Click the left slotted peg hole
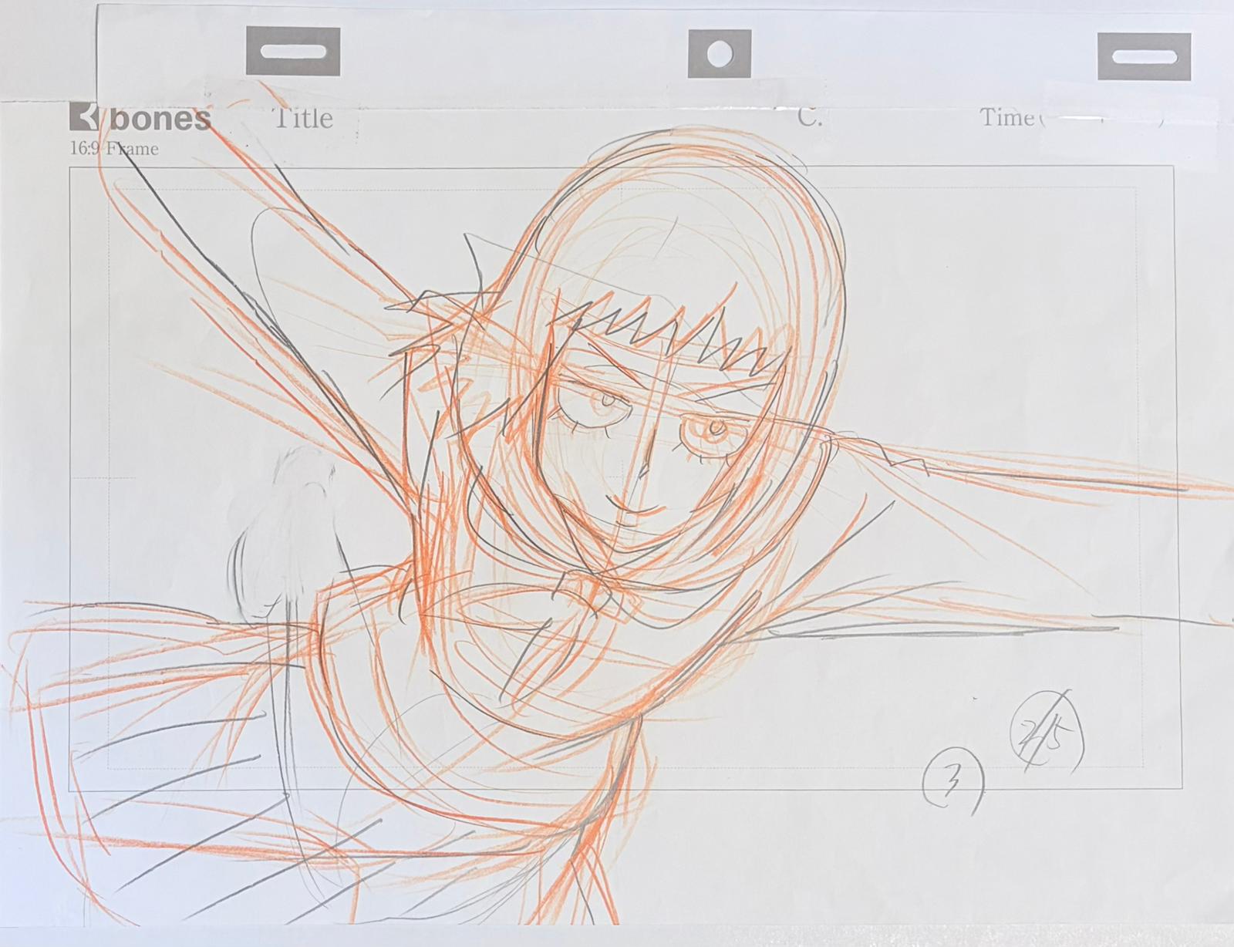The width and height of the screenshot is (1234, 947). [294, 51]
